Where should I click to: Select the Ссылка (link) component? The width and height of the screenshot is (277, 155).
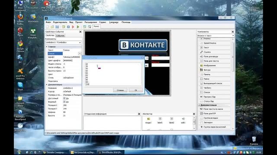(x=215, y=52)
